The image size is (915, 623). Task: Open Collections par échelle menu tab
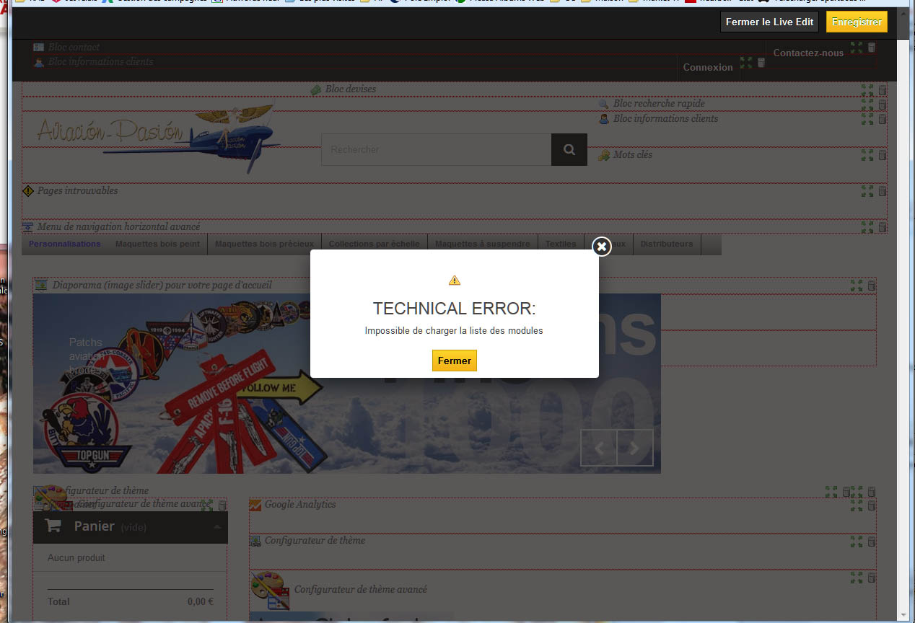click(374, 244)
